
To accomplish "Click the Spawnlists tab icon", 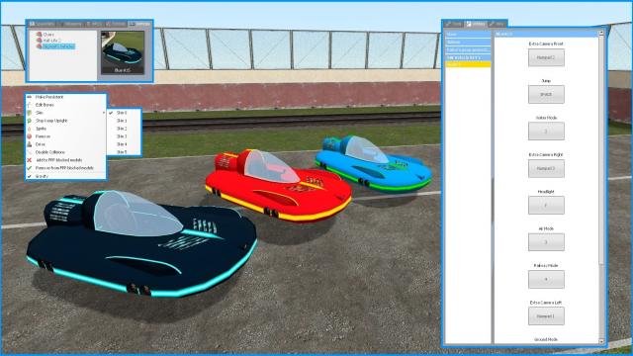I will pyautogui.click(x=33, y=24).
